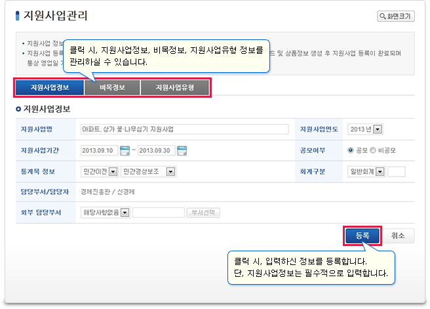Click the 등록 button
The image size is (430, 309).
(x=362, y=236)
